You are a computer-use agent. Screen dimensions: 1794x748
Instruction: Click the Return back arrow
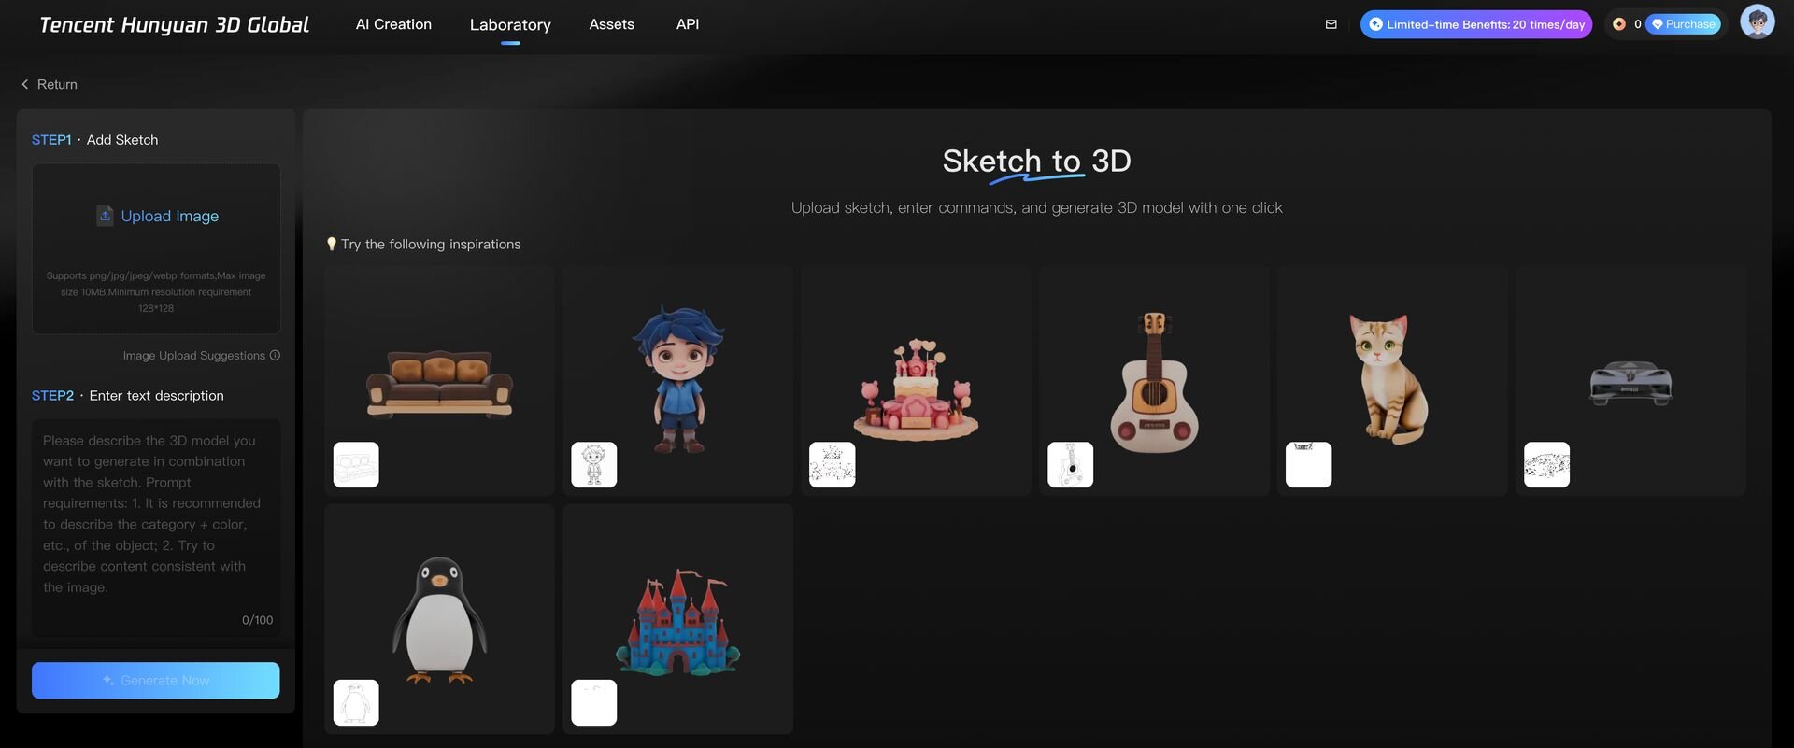click(x=25, y=84)
